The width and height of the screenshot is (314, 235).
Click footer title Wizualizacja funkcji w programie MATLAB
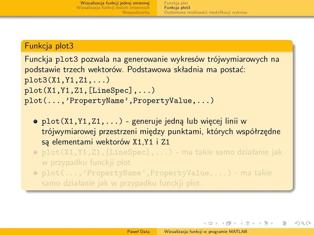click(x=206, y=232)
